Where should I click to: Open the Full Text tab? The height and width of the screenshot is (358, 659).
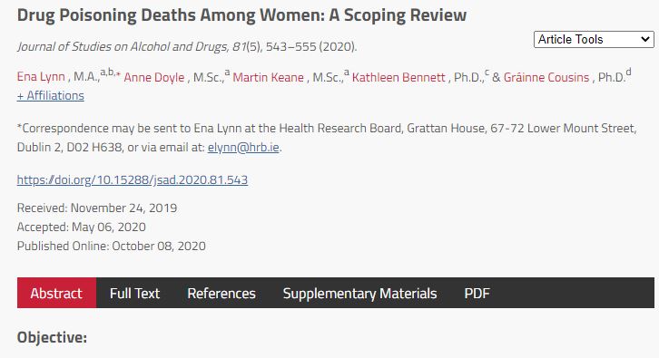pos(134,293)
